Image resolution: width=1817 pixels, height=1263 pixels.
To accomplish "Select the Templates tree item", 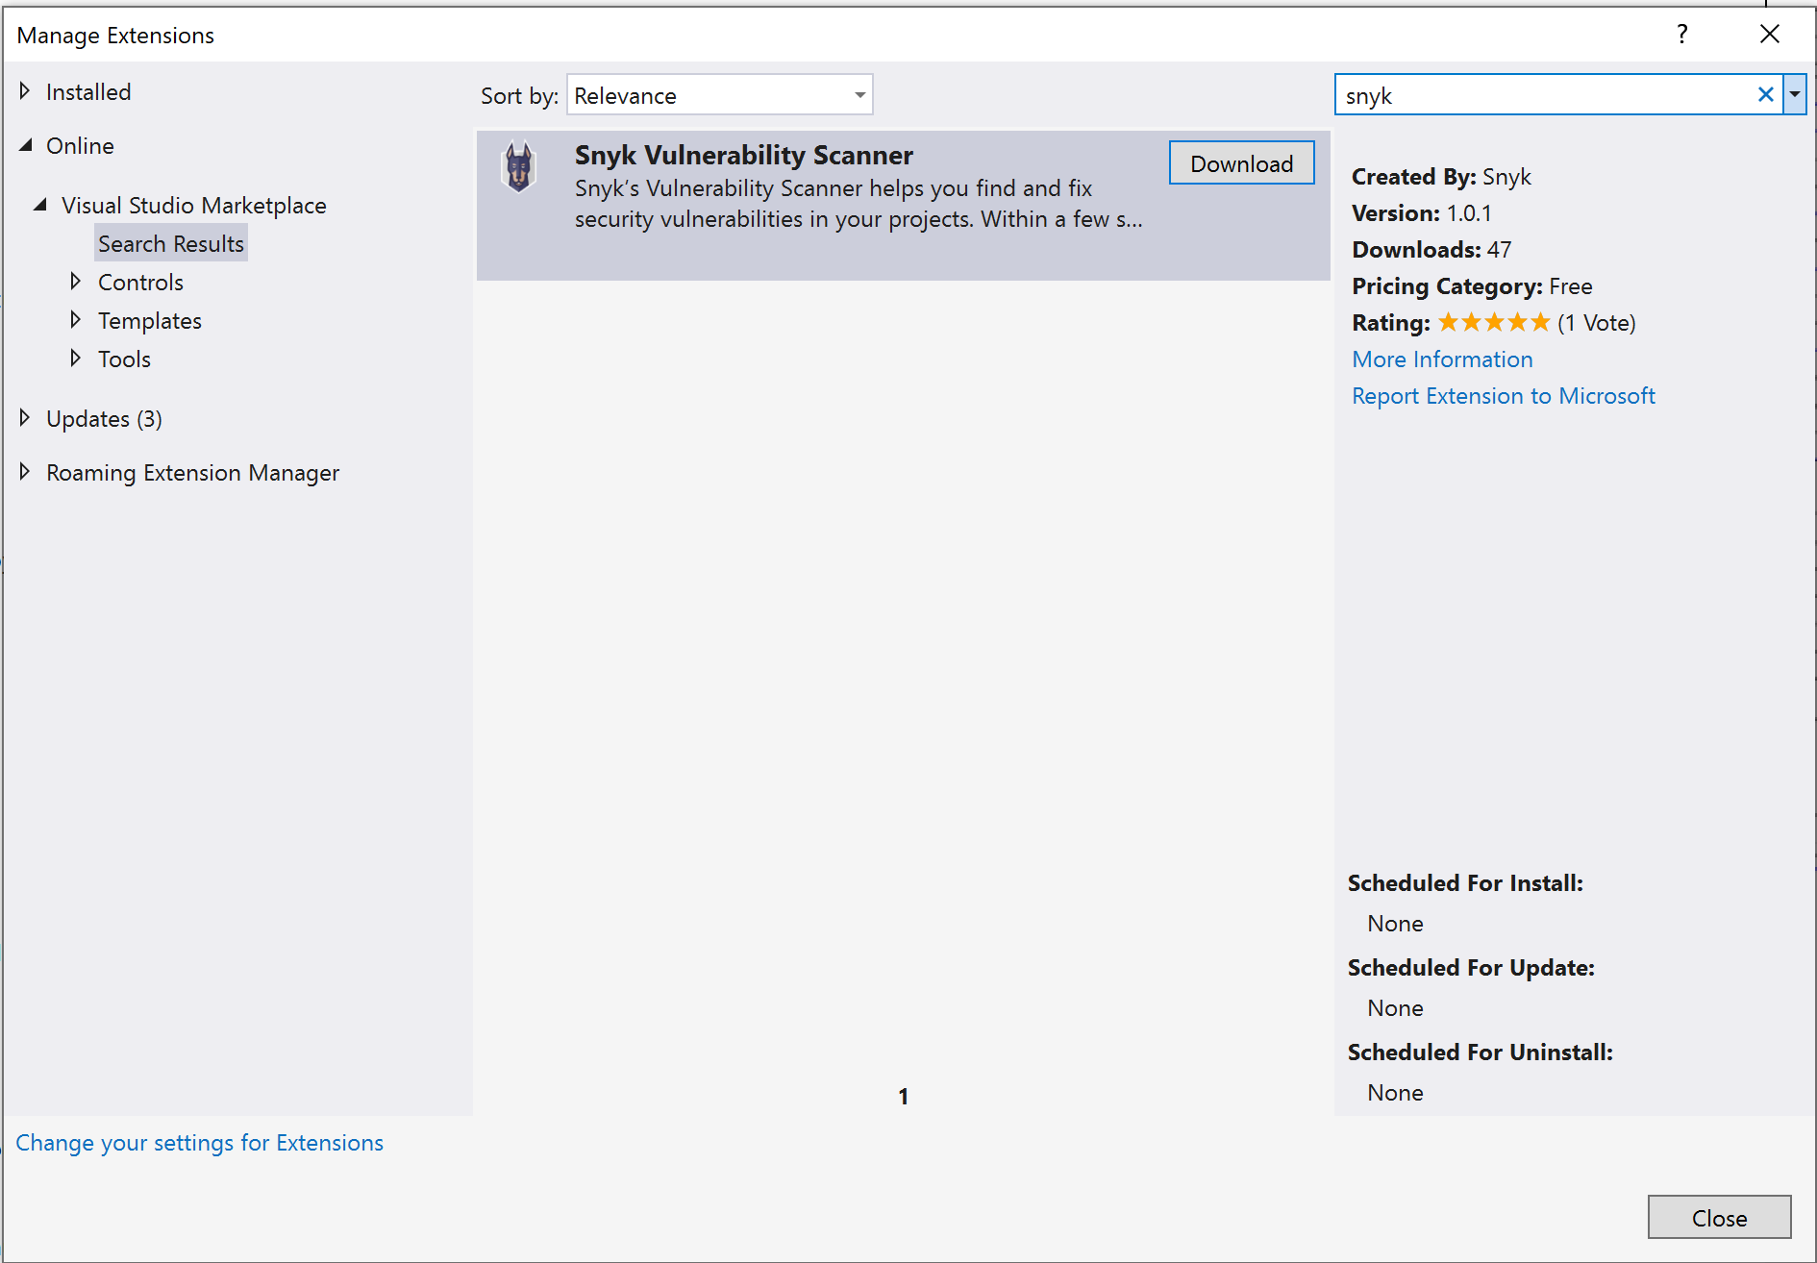I will click(150, 321).
